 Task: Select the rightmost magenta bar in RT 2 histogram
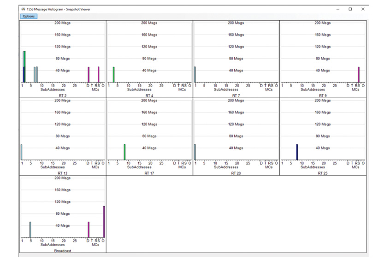tap(99, 74)
